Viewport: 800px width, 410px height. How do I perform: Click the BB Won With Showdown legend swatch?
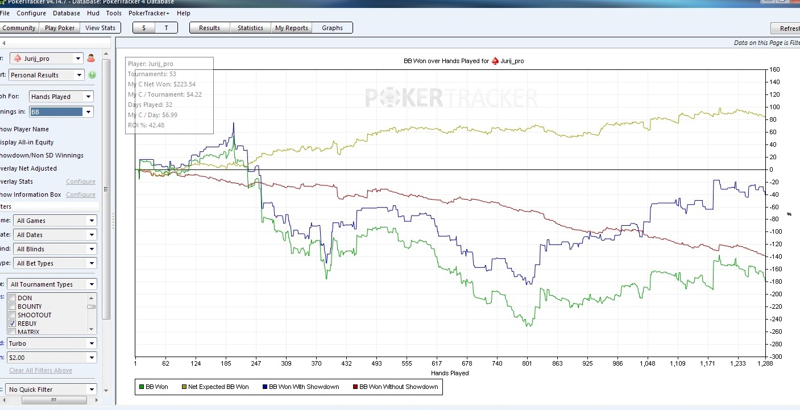pos(264,387)
